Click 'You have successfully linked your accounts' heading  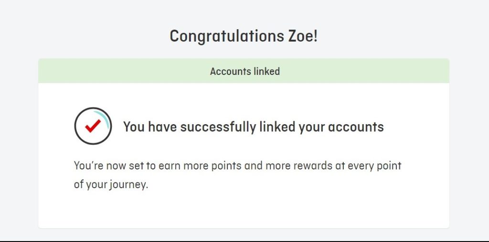coord(254,127)
